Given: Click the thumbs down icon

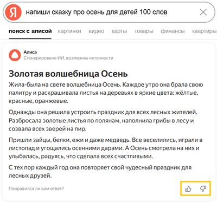Looking at the screenshot, I should [x=203, y=189].
